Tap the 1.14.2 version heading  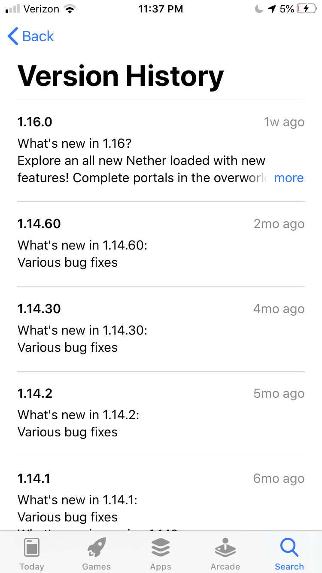pyautogui.click(x=35, y=393)
